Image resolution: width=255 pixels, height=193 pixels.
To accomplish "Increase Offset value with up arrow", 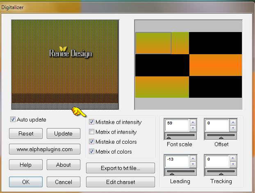I will tap(233, 122).
